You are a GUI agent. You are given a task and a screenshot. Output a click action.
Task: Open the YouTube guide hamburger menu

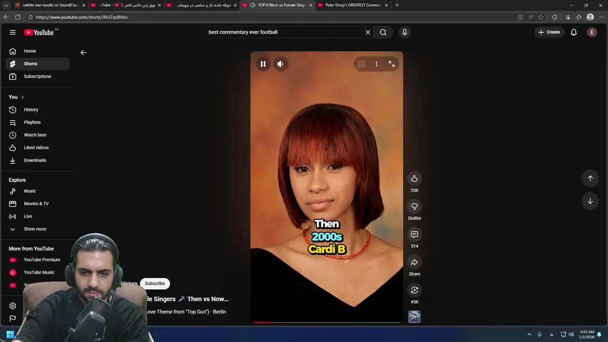click(x=13, y=32)
